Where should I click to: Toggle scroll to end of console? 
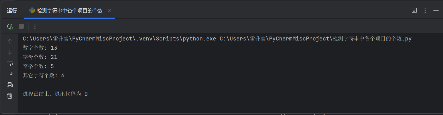pyautogui.click(x=10, y=74)
